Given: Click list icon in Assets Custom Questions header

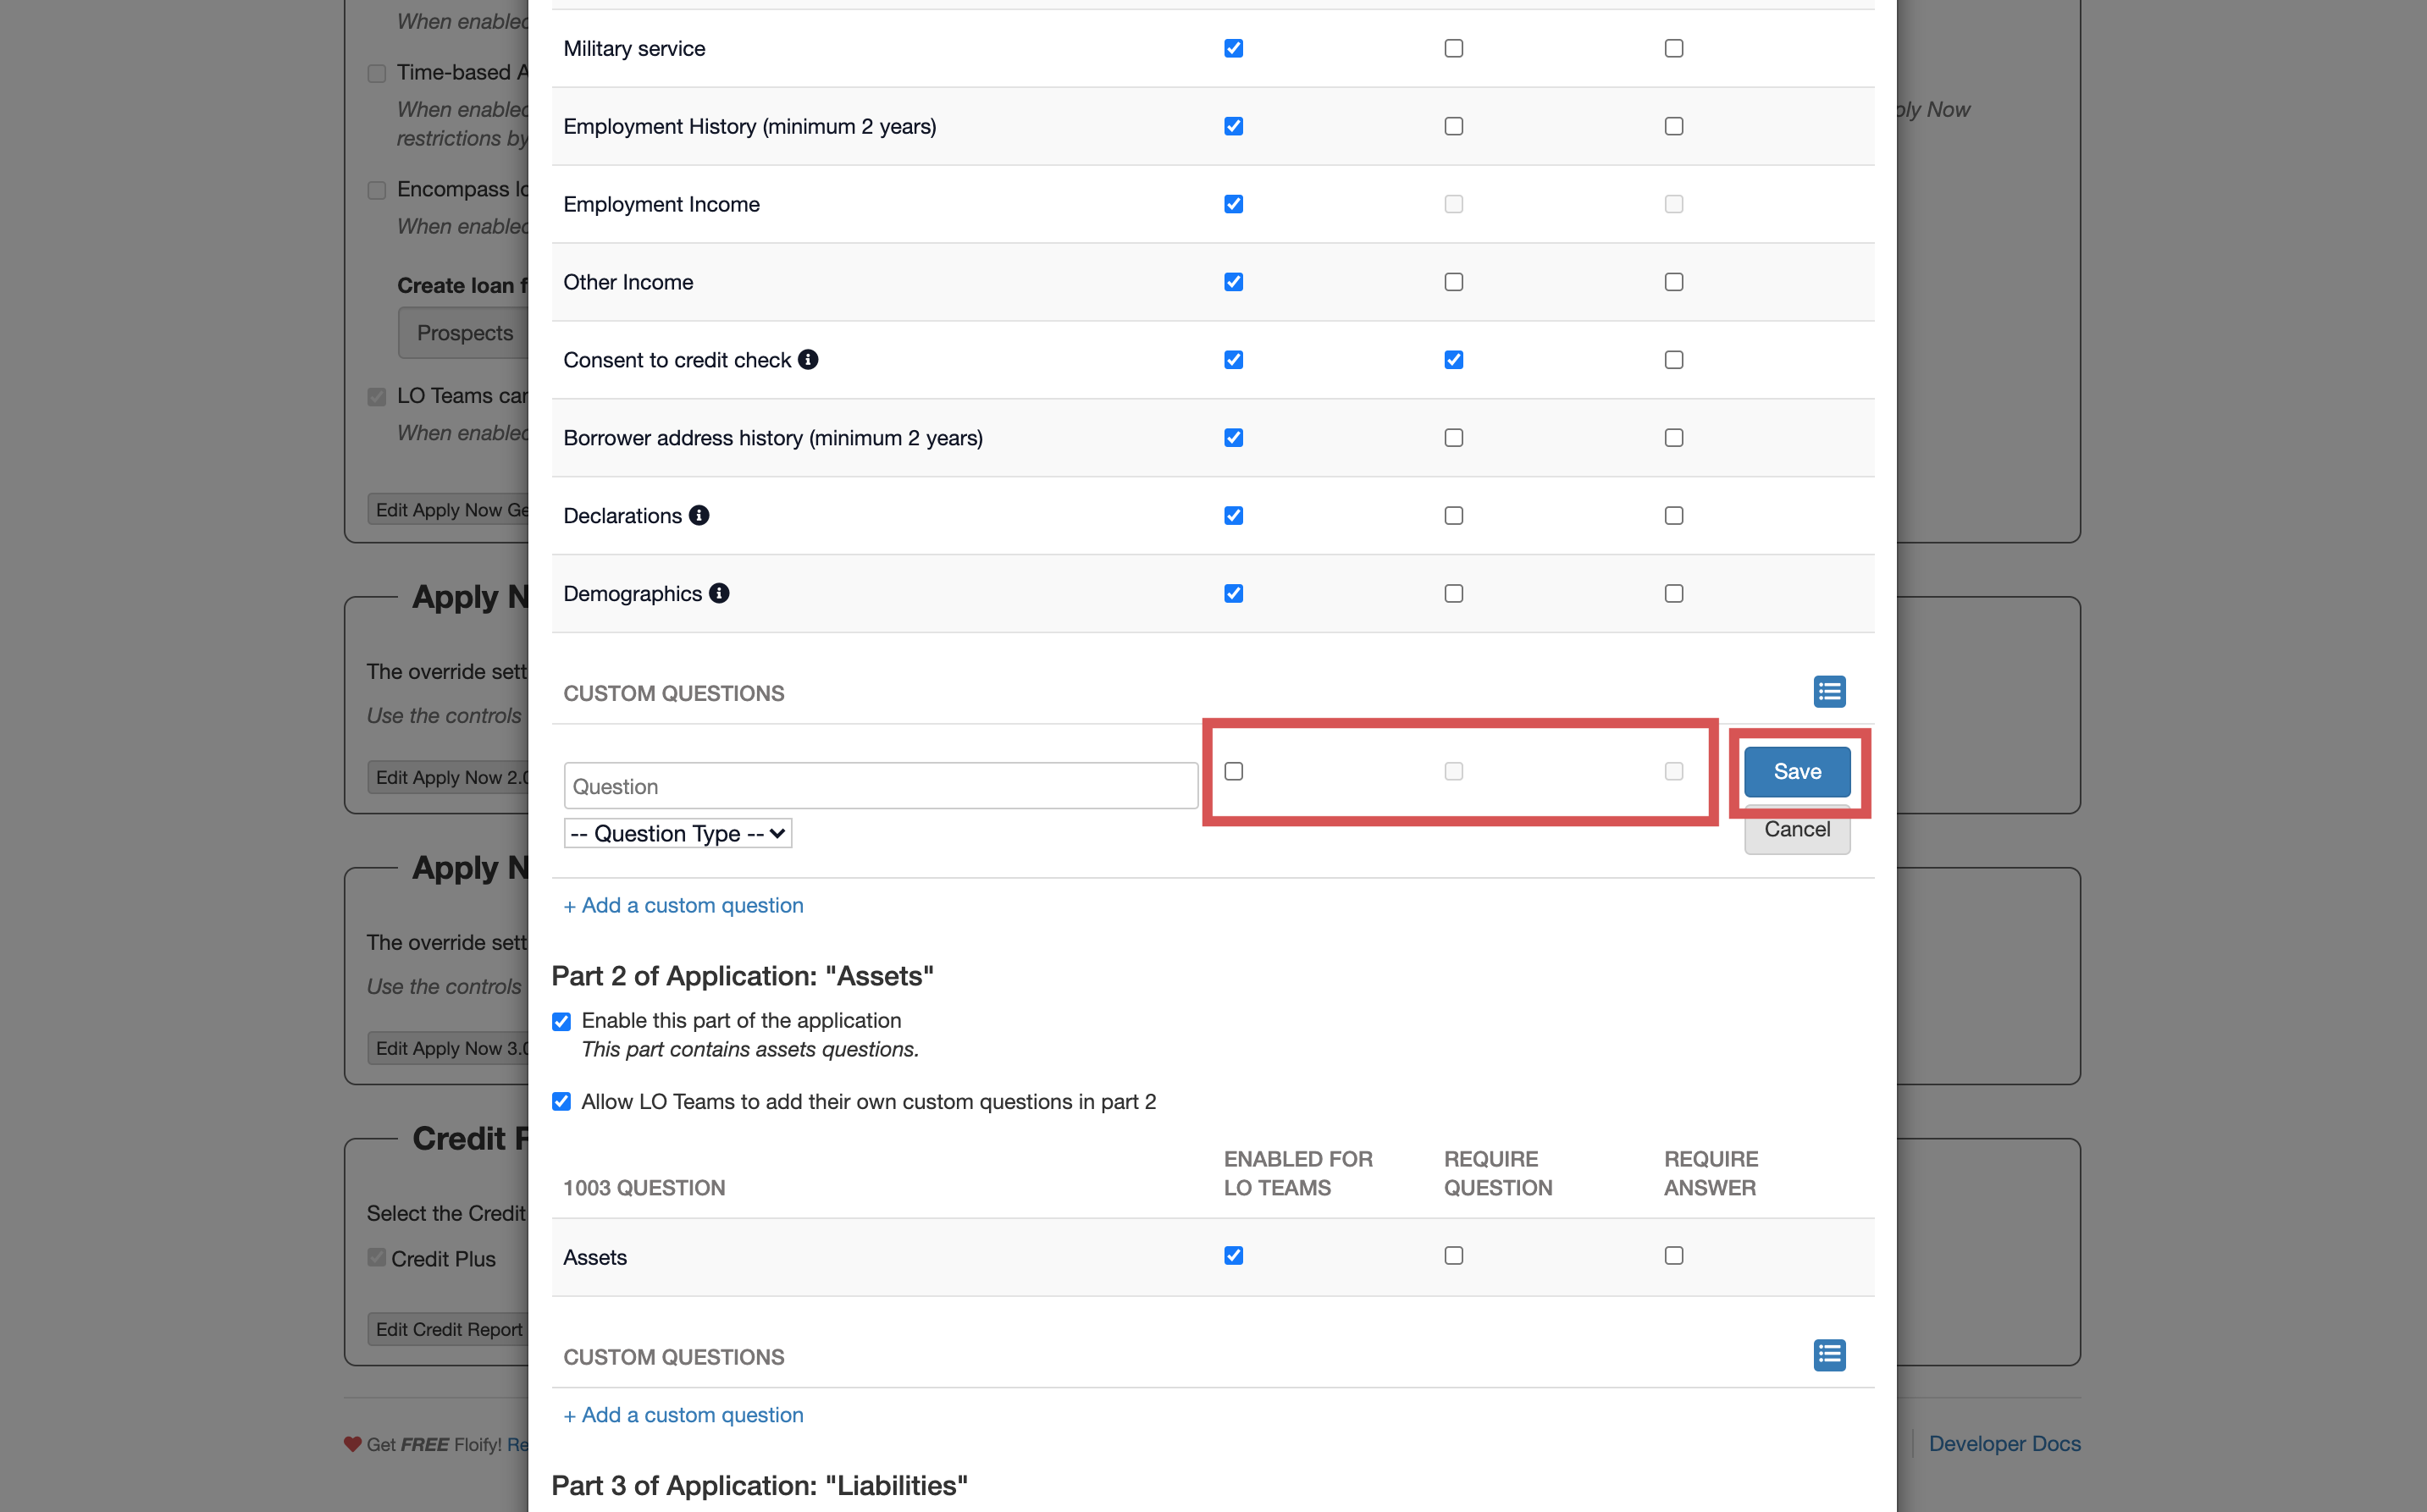Looking at the screenshot, I should 1829,1355.
